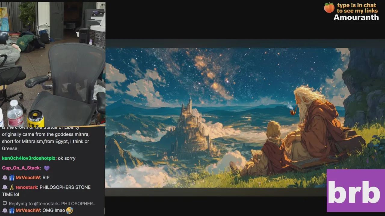Image resolution: width=385 pixels, height=216 pixels.
Task: Click 'Replying to @tenostark' thread line
Action: click(53, 203)
